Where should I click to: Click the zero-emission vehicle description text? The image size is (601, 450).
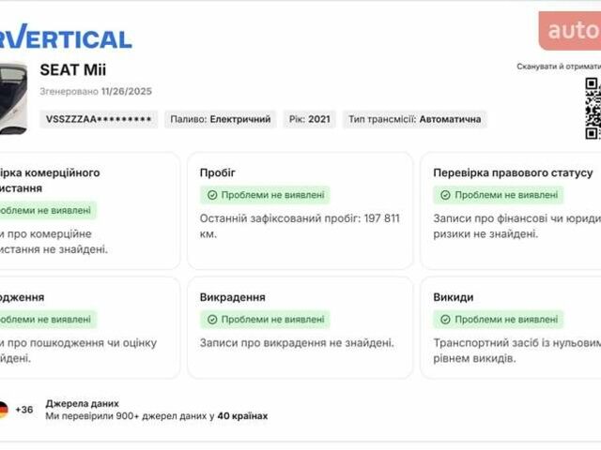tap(517, 351)
